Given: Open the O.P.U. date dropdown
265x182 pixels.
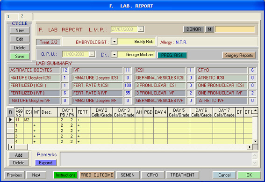Looking at the screenshot, I should 92,54.
